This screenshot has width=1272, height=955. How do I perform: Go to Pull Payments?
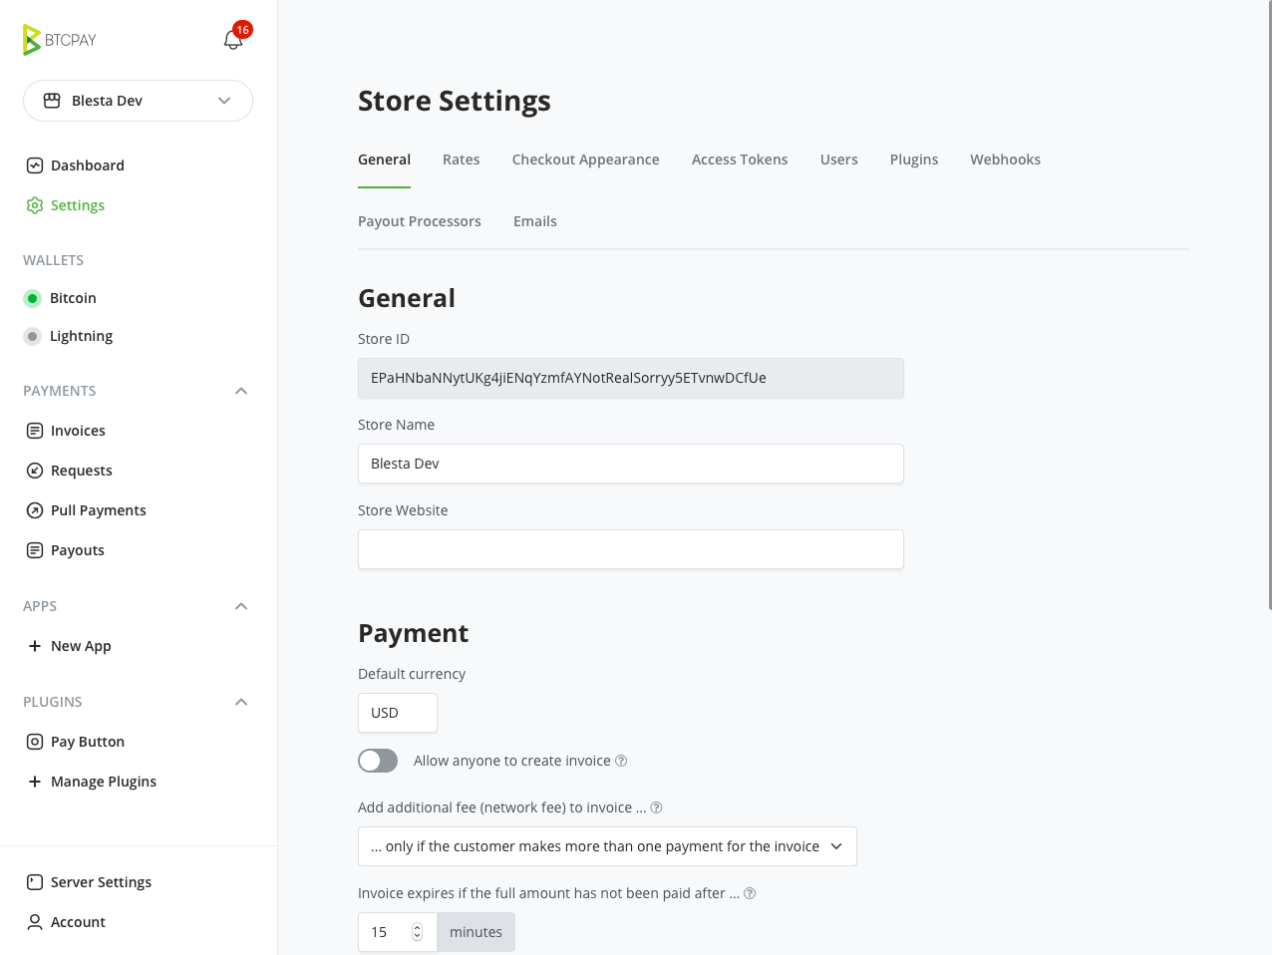coord(98,510)
